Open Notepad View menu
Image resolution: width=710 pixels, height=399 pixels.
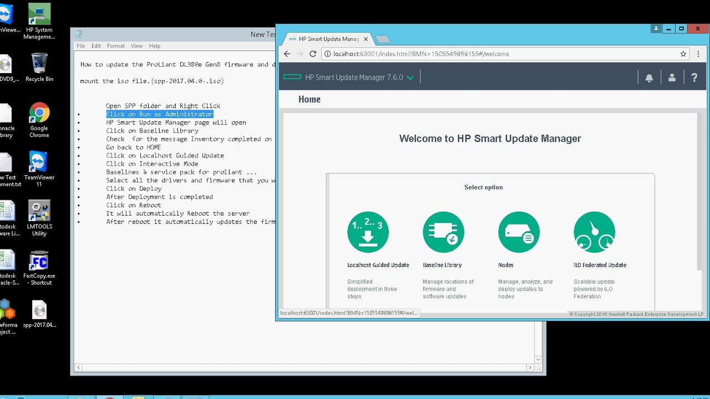click(136, 46)
